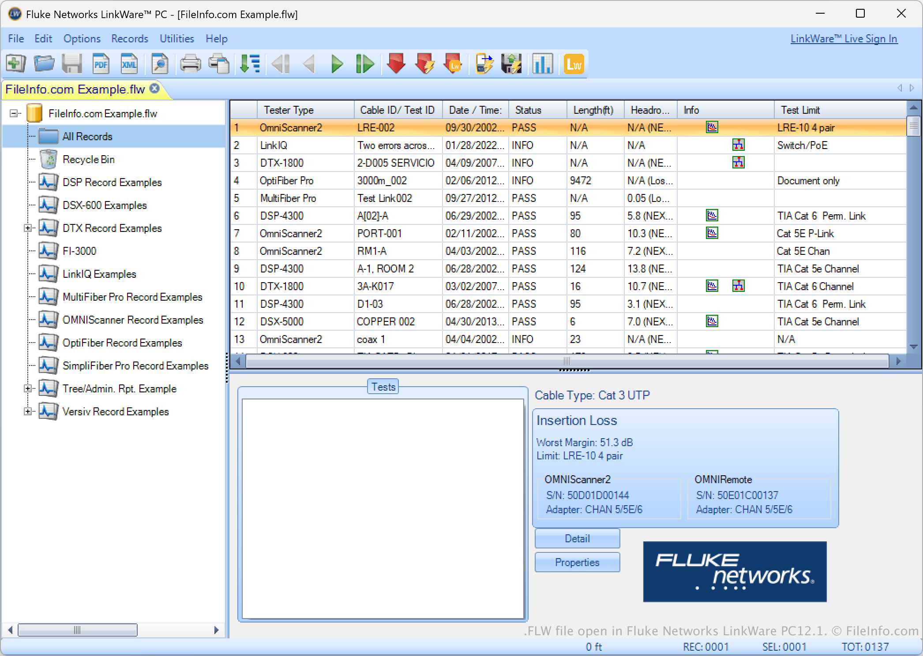Open the Edit menu
This screenshot has width=923, height=656.
43,39
